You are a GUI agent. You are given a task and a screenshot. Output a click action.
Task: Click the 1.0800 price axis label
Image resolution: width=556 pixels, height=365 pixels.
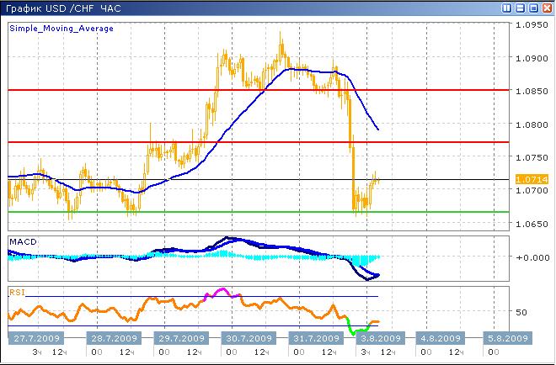point(532,124)
